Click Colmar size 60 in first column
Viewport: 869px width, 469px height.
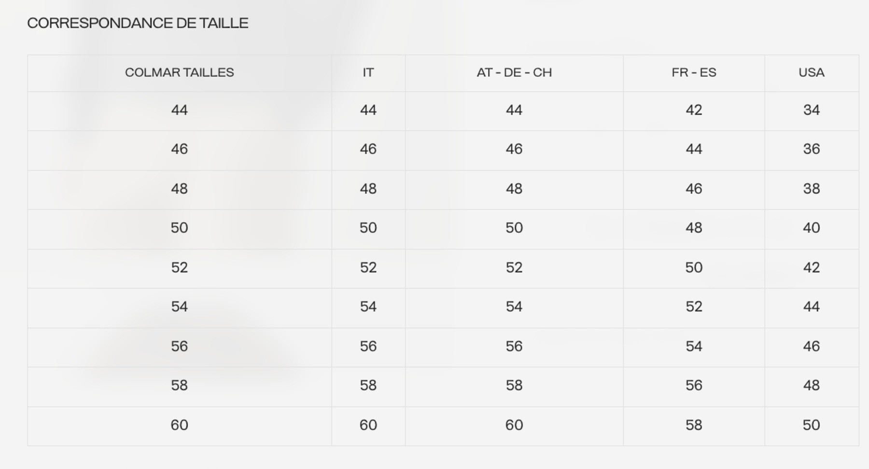(179, 425)
